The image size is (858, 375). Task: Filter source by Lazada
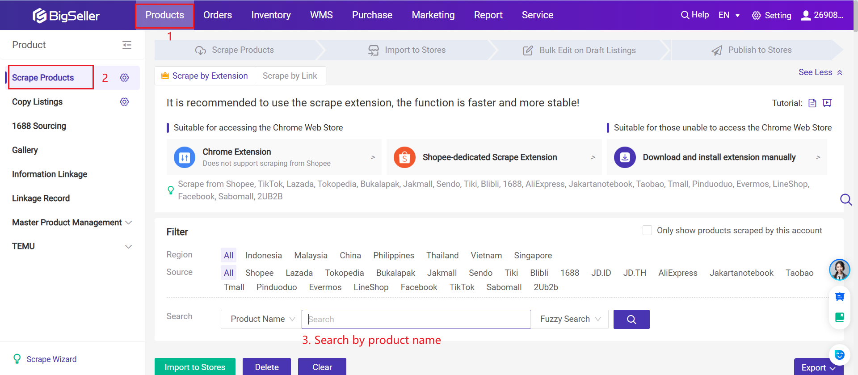299,273
